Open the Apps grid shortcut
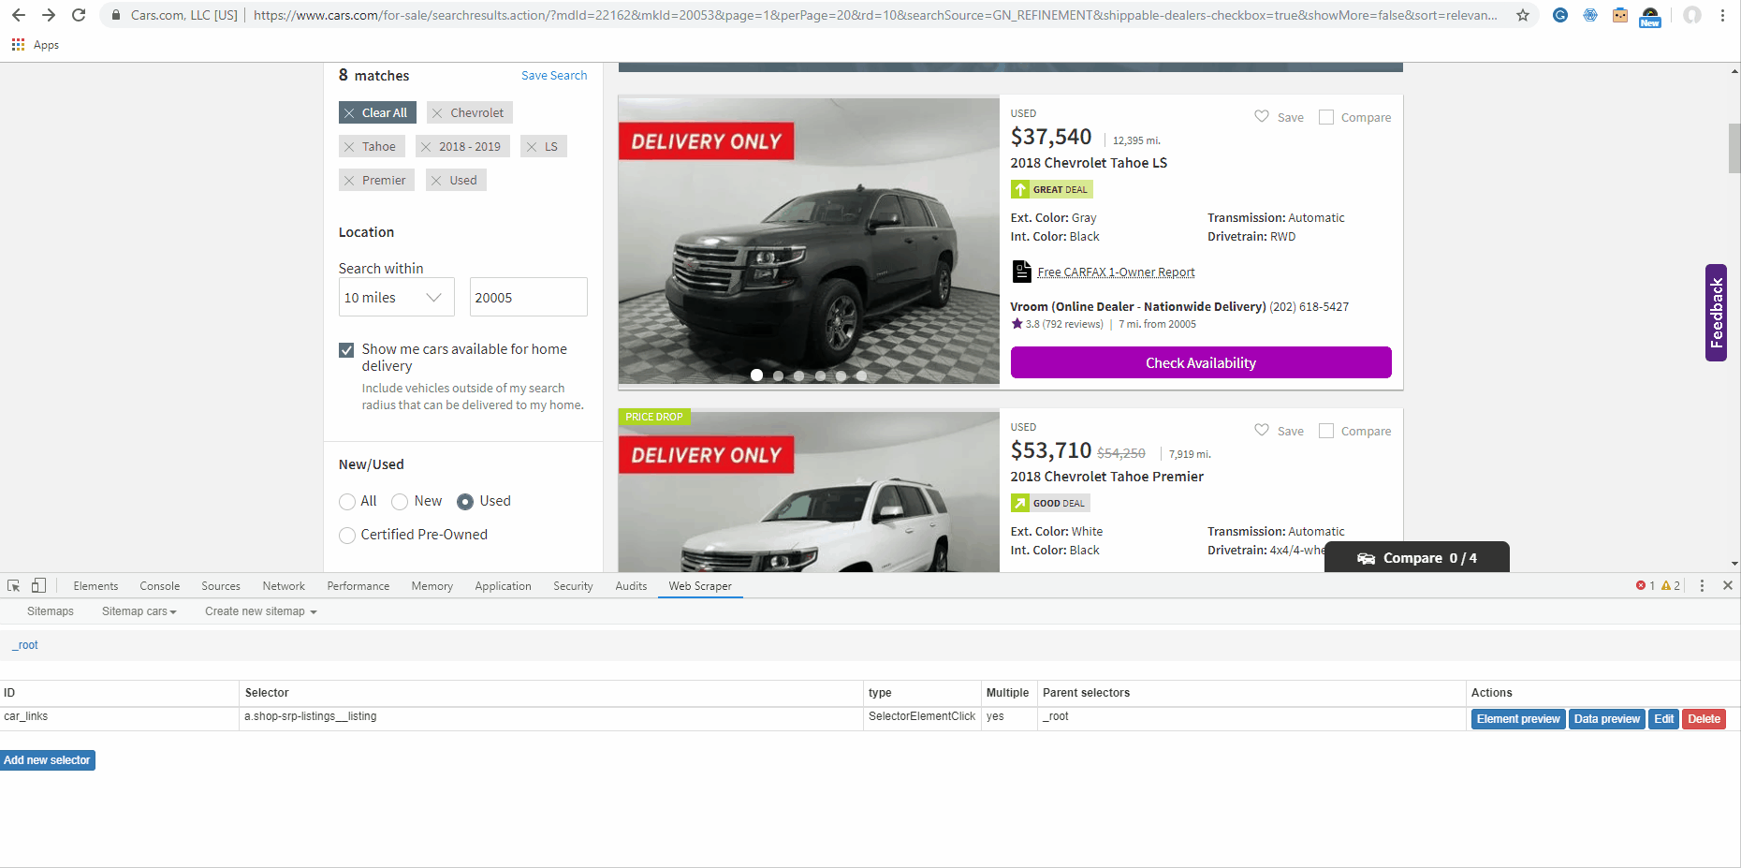Viewport: 1741px width, 868px height. [18, 45]
